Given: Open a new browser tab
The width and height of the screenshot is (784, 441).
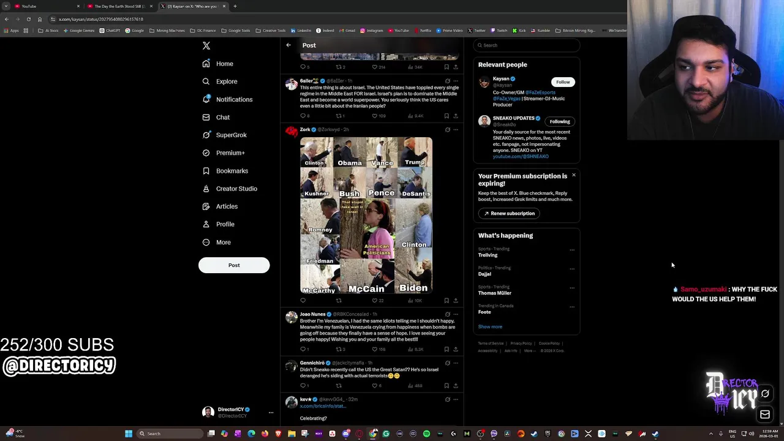Looking at the screenshot, I should tap(235, 6).
